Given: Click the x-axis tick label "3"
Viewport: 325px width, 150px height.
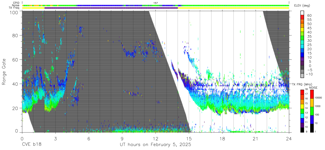Looking at the screenshot, I should point(55,139).
